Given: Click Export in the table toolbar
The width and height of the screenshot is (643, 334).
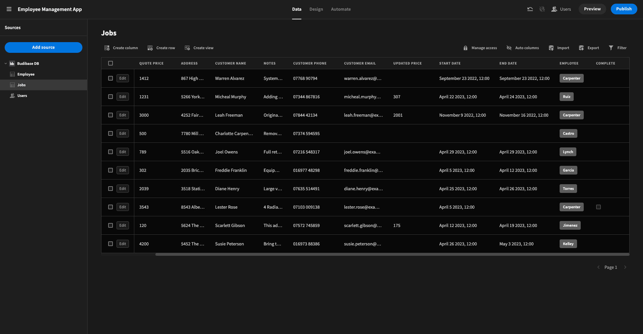Looking at the screenshot, I should [589, 48].
